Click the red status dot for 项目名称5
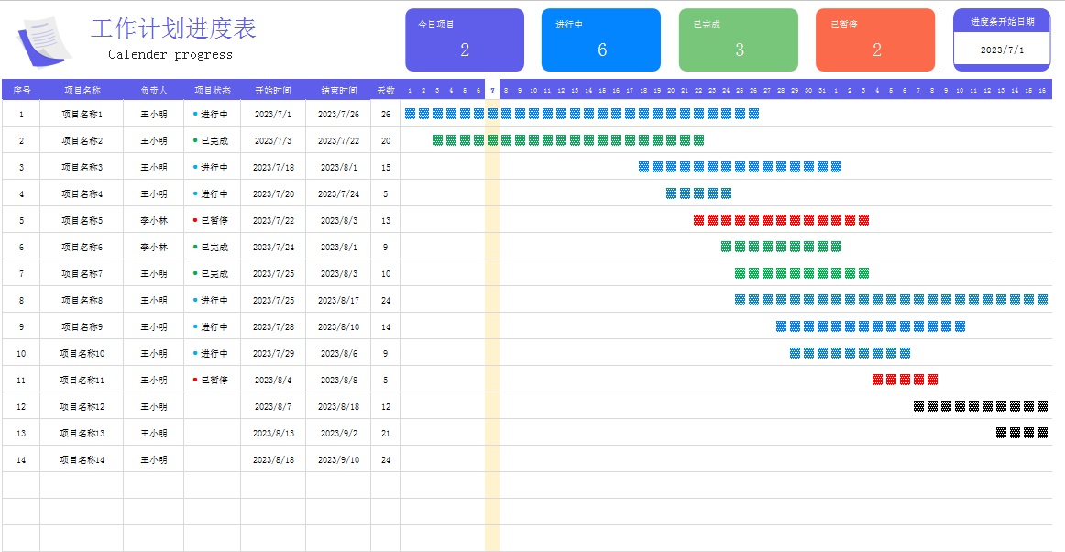 [x=195, y=220]
